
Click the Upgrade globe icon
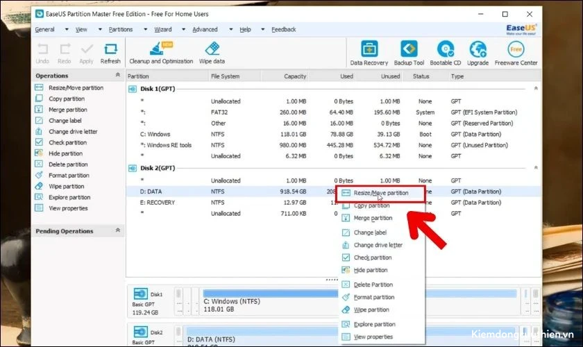click(x=478, y=49)
